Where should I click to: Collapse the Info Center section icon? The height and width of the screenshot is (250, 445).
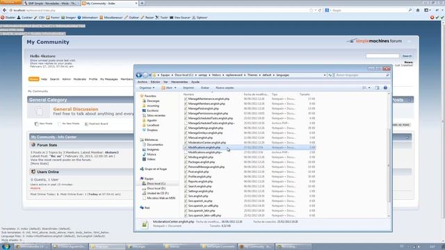[407, 137]
